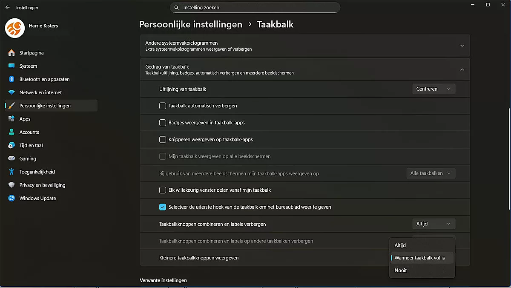Open the Gaming settings section
This screenshot has width=511, height=288.
(x=28, y=158)
